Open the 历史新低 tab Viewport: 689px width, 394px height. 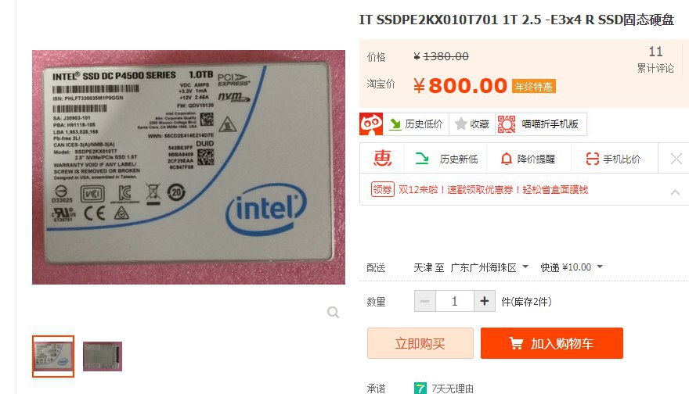coord(446,159)
